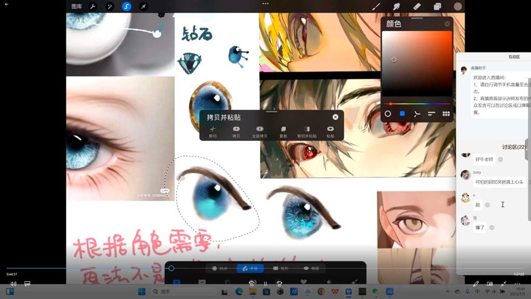The width and height of the screenshot is (531, 299).
Task: Click the video player pen annotation icon
Action: pos(476,284)
